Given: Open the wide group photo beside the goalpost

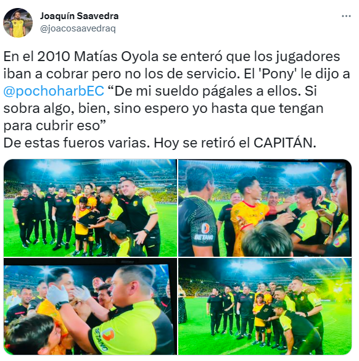Looking at the screenshot, I should [265, 307].
